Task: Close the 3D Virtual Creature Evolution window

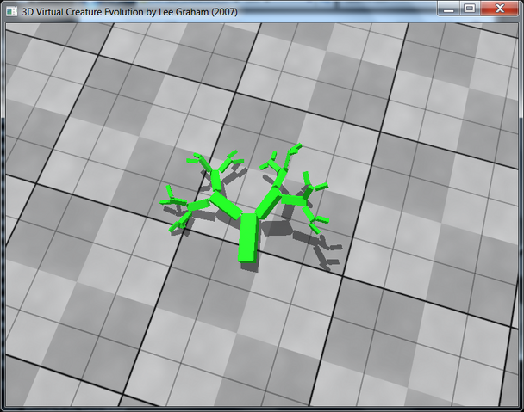Action: click(x=500, y=9)
